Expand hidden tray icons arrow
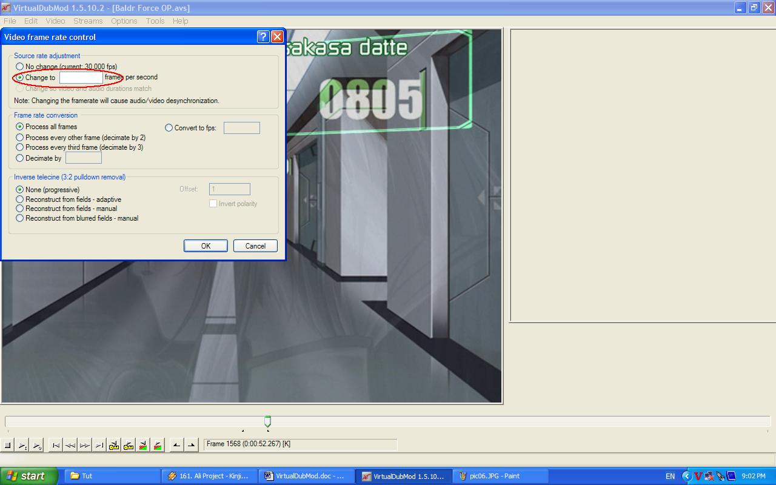The image size is (776, 485). pos(687,476)
